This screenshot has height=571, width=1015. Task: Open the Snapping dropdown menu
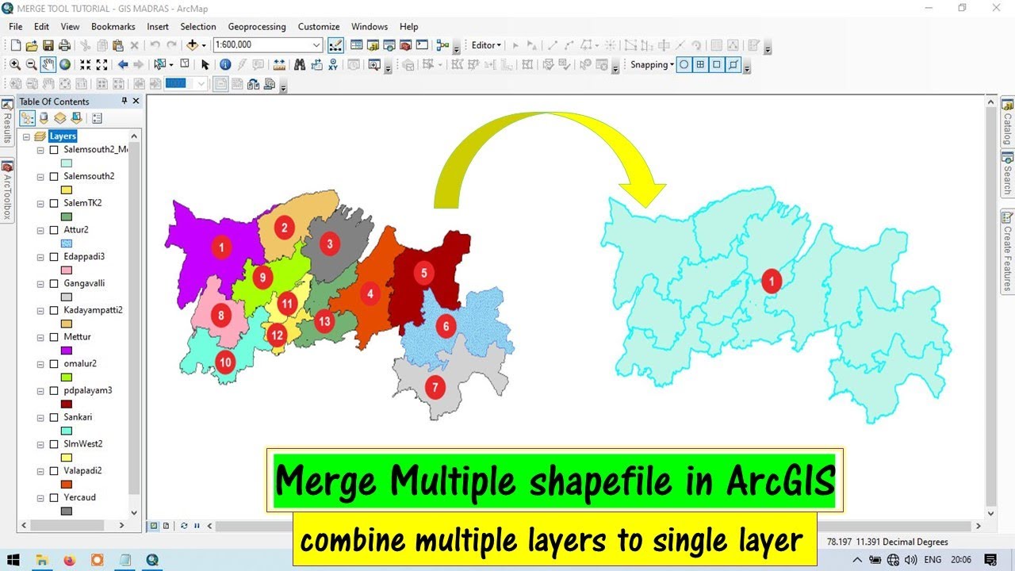click(x=653, y=65)
